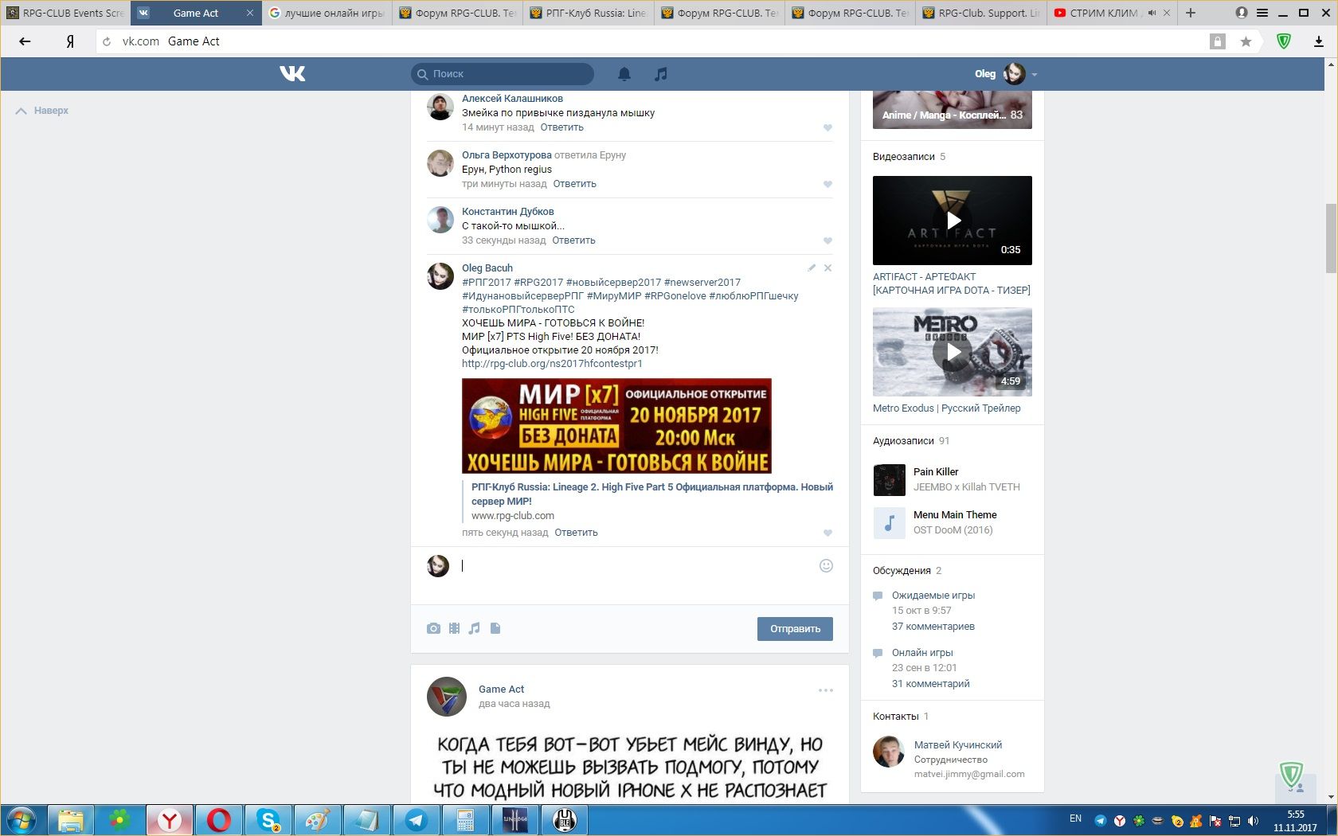Reload the page icon in address bar
Screen dimensions: 1338x836
tap(107, 41)
